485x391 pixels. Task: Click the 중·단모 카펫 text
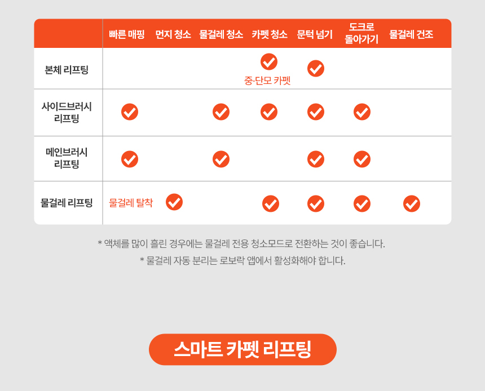[x=267, y=81]
